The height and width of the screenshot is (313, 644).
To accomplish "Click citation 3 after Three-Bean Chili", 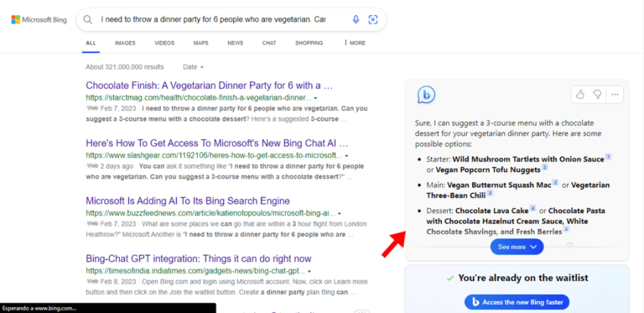I will [x=490, y=193].
